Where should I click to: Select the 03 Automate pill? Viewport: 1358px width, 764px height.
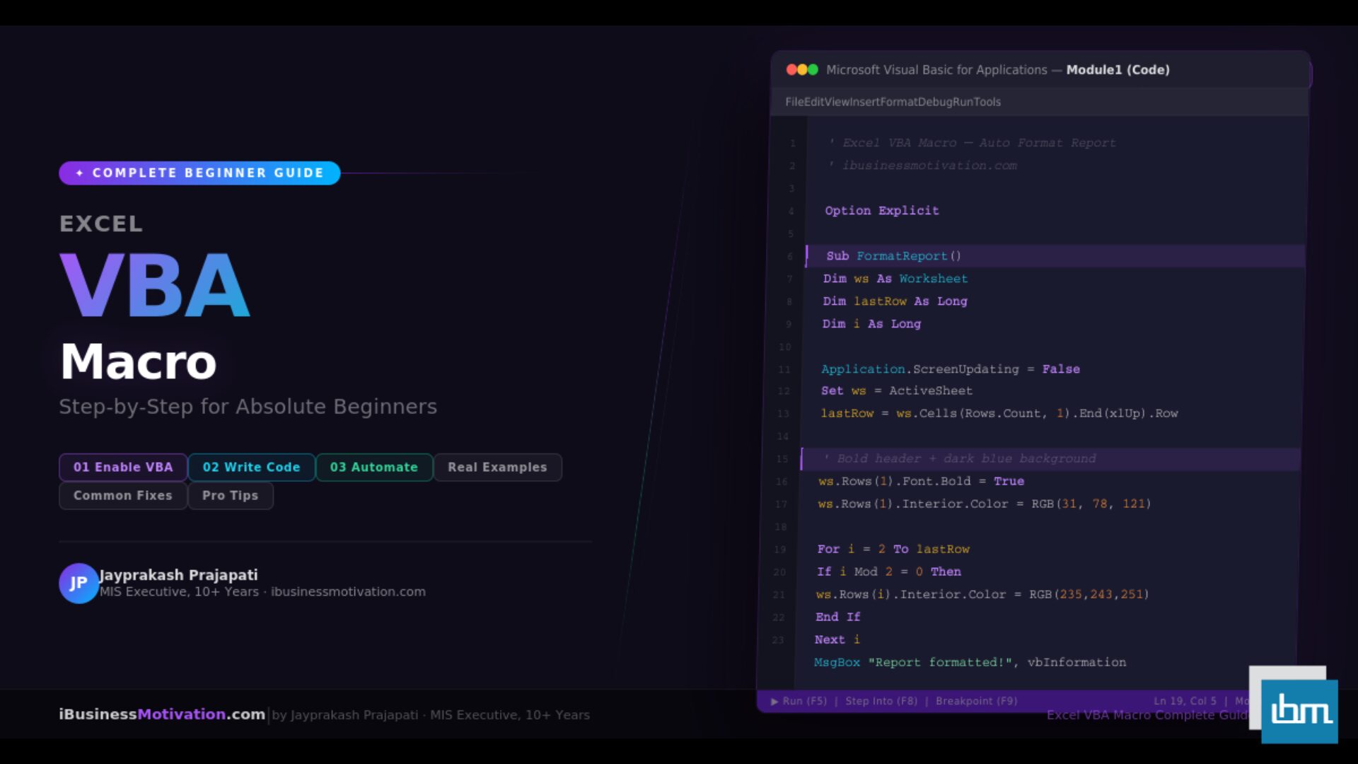pyautogui.click(x=373, y=468)
